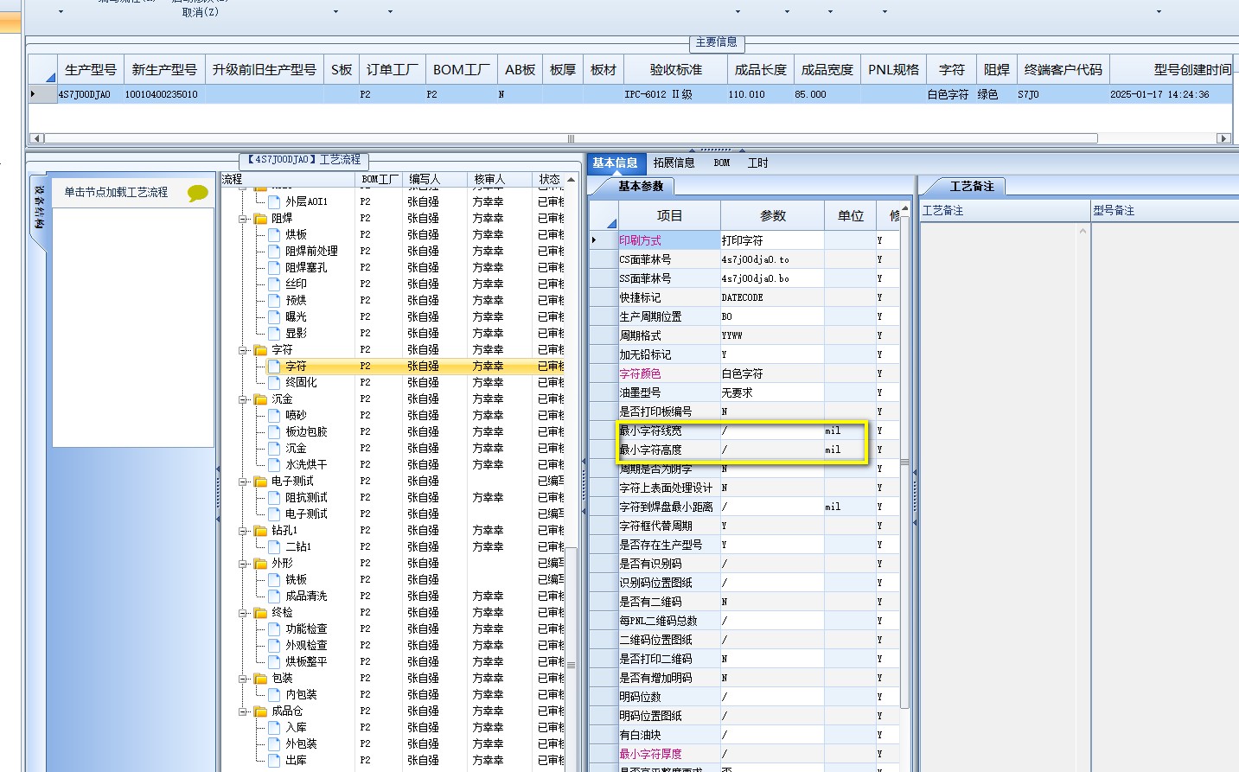1239x772 pixels.
Task: Click the document icon beside 水洗烘干
Action: (274, 465)
